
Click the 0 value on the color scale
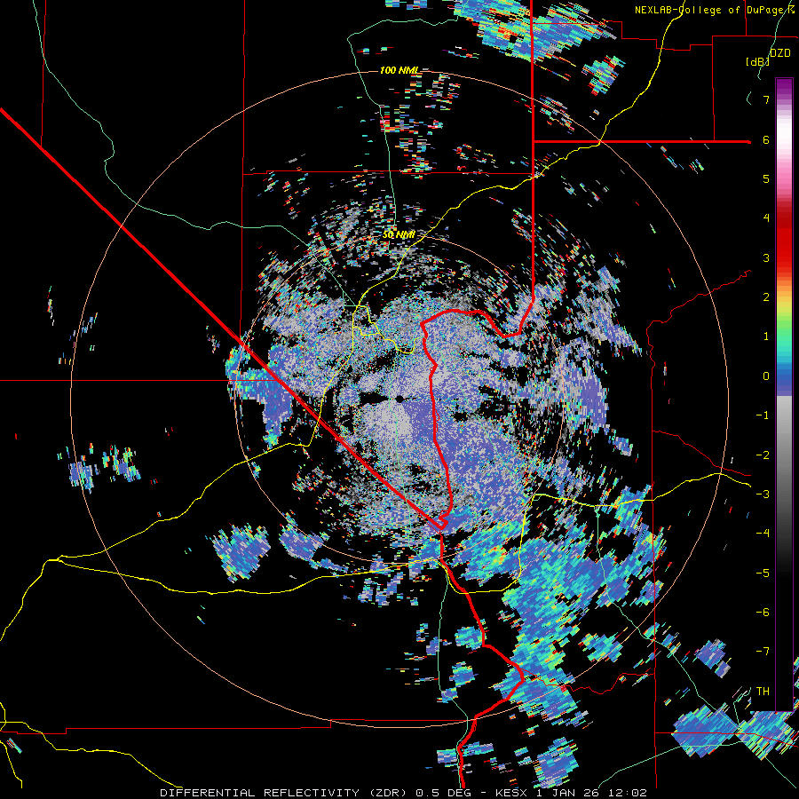point(766,376)
